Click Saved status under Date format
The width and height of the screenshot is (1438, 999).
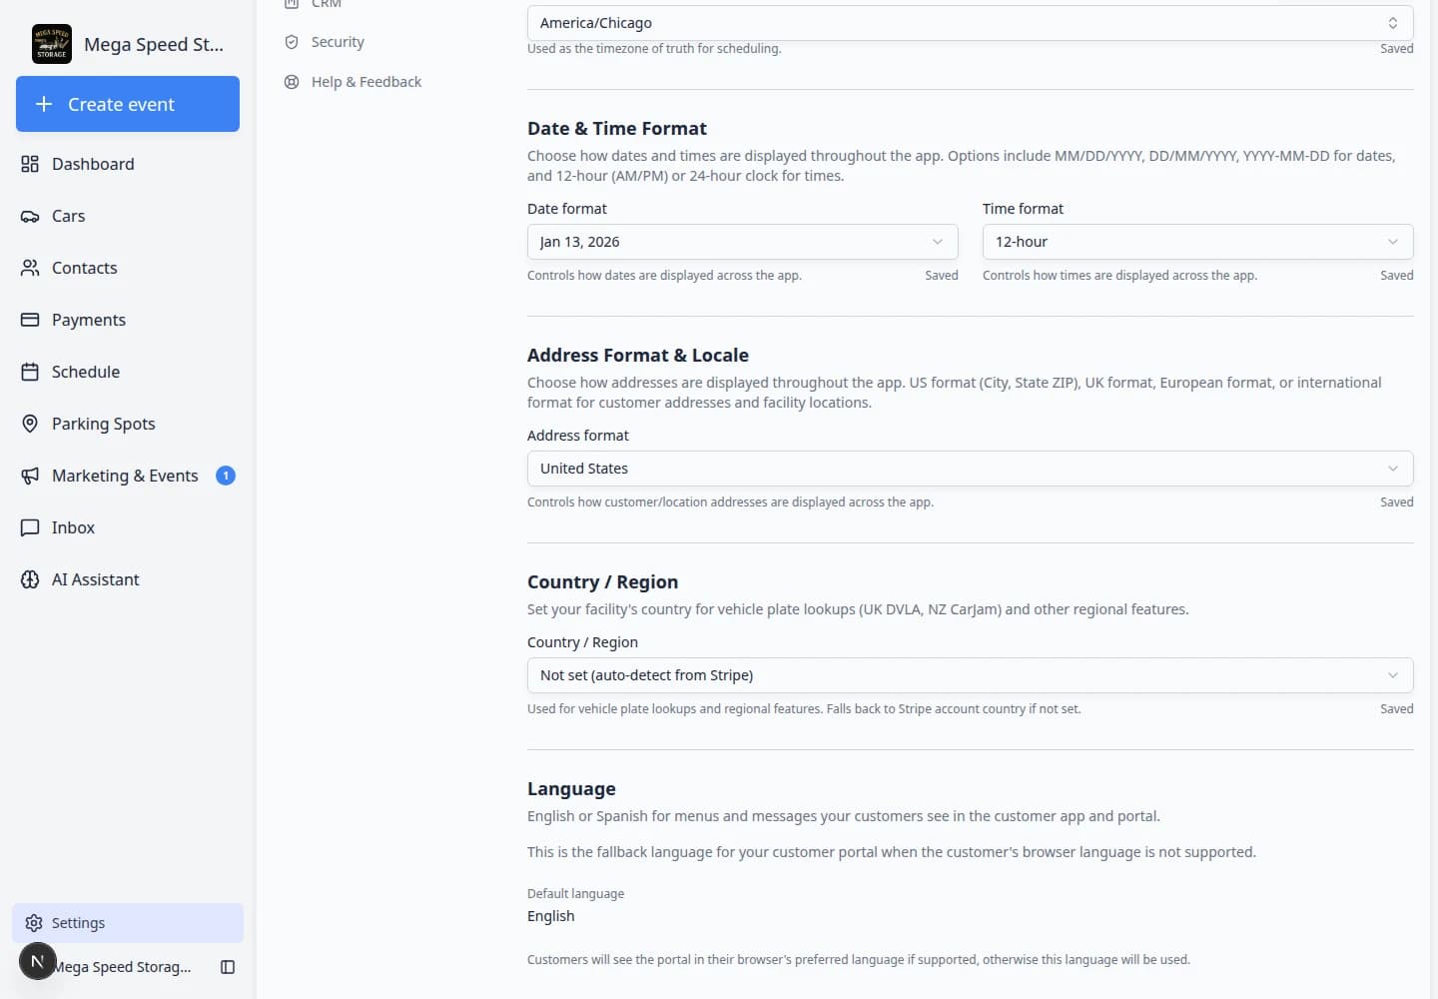[941, 276]
